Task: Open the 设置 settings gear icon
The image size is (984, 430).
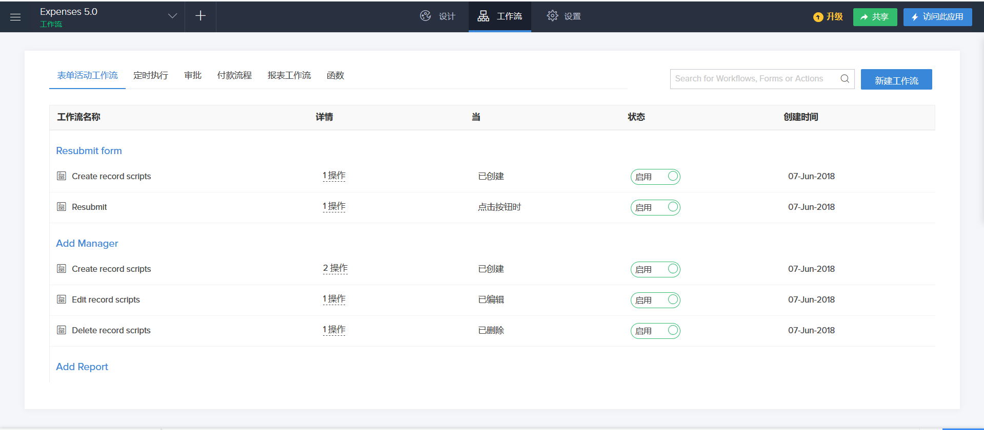Action: pyautogui.click(x=552, y=16)
